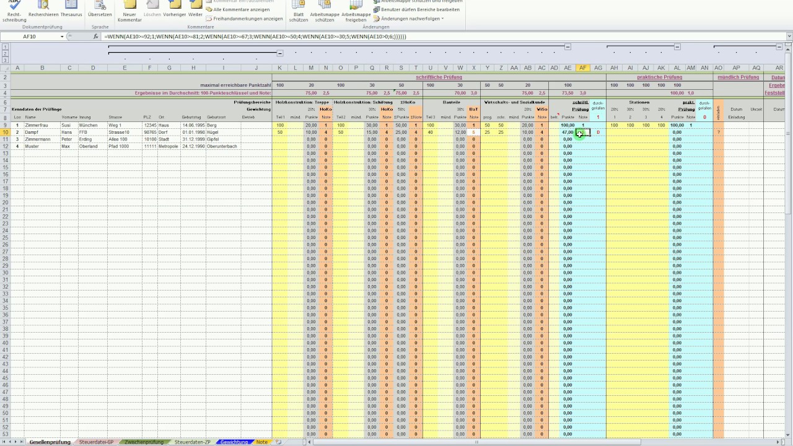793x446 pixels.
Task: Select outline level 1 button
Action: click(x=6, y=47)
